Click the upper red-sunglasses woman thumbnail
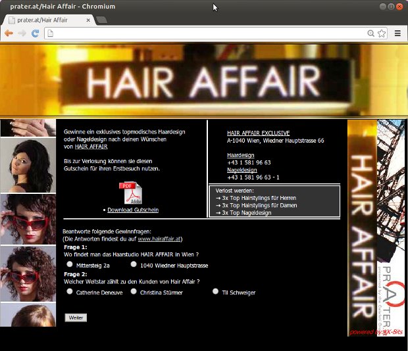The width and height of the screenshot is (408, 351). (28, 220)
